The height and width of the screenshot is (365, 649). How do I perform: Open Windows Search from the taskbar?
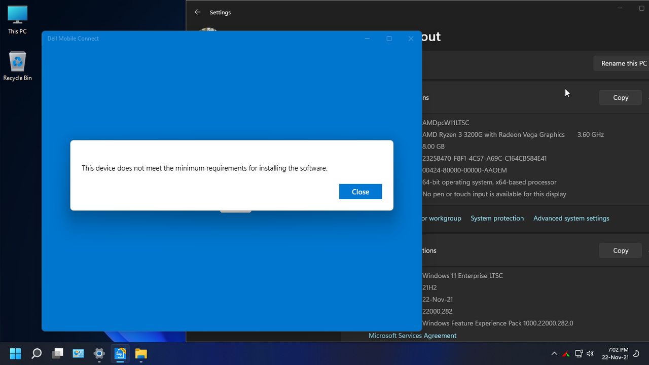click(x=36, y=353)
